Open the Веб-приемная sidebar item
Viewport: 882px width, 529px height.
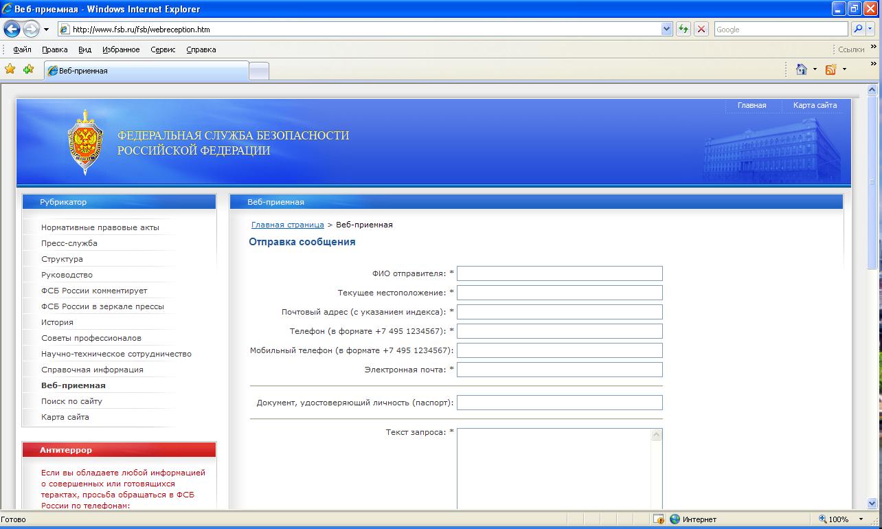(x=73, y=385)
